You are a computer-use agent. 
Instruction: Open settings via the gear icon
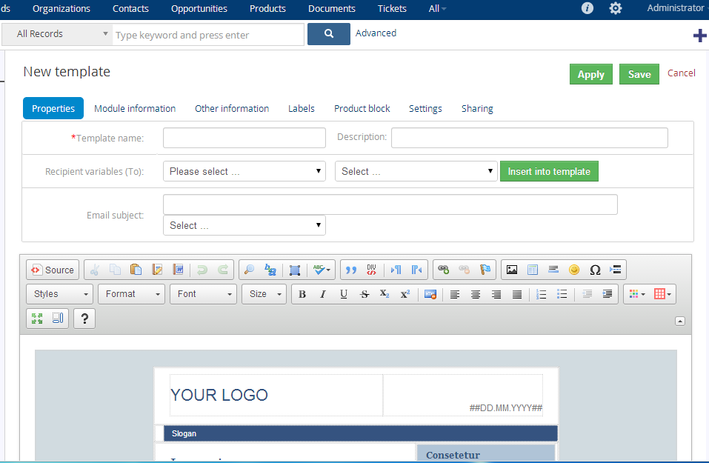coord(616,8)
